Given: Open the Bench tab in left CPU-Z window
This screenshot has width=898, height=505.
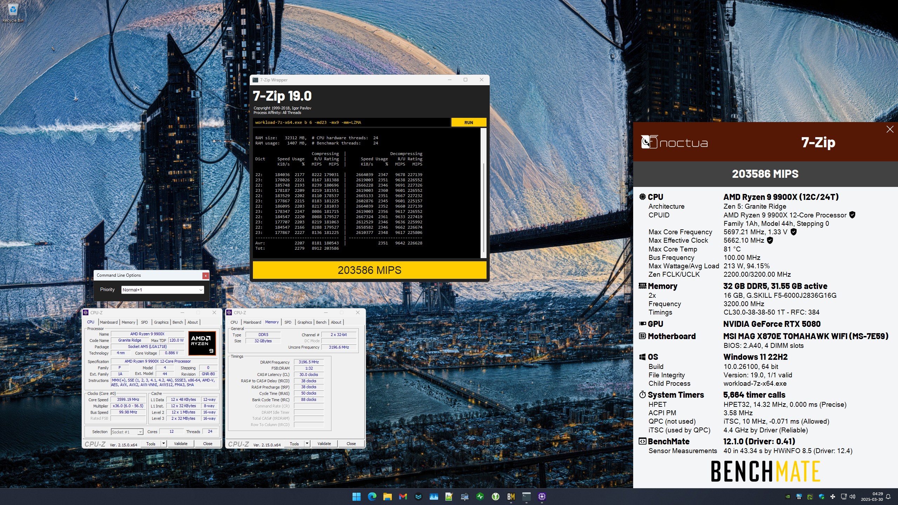Looking at the screenshot, I should pos(177,322).
